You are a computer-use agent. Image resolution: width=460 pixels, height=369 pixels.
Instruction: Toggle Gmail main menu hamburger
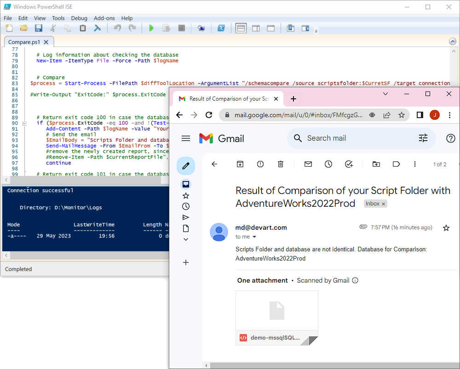[x=186, y=138]
